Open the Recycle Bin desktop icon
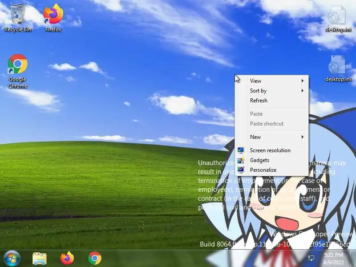Viewport: 356px width, 267px height. [17, 18]
